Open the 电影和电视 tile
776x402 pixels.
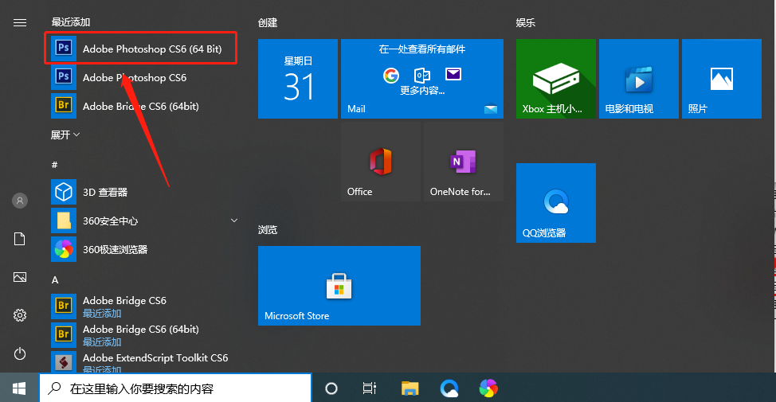(x=639, y=79)
